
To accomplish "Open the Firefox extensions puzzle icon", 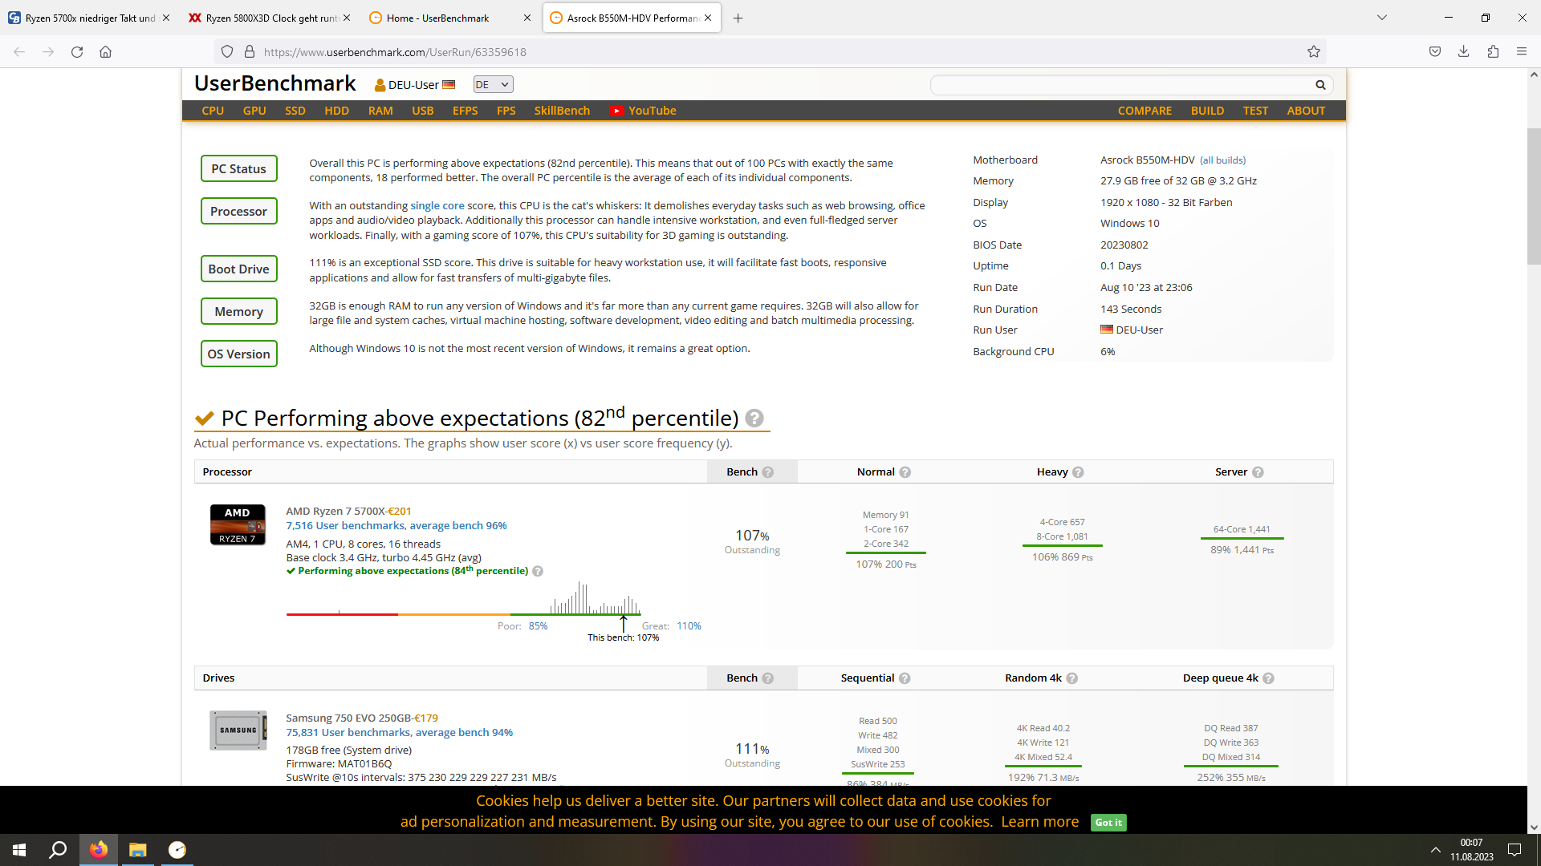I will 1493,52.
